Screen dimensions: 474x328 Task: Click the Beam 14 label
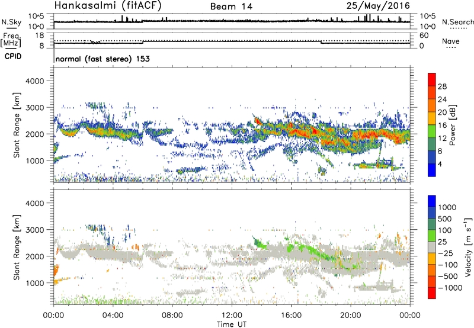point(231,7)
